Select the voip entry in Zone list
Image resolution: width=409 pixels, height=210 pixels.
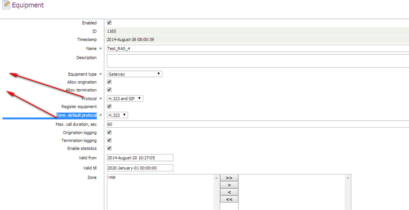coord(112,177)
